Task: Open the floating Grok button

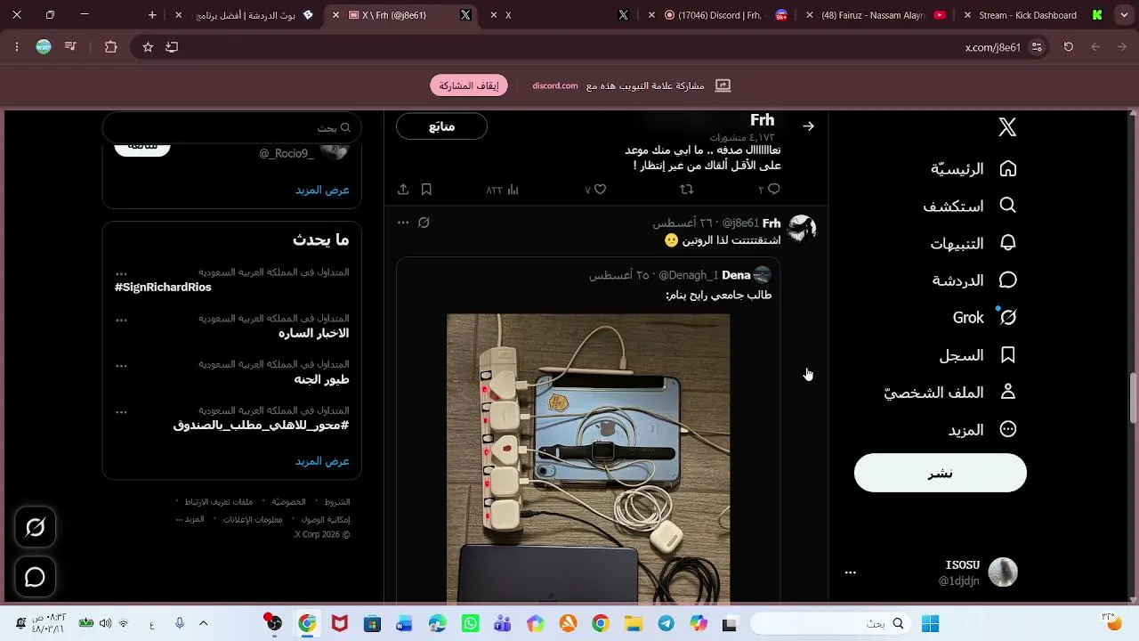Action: pos(36,528)
